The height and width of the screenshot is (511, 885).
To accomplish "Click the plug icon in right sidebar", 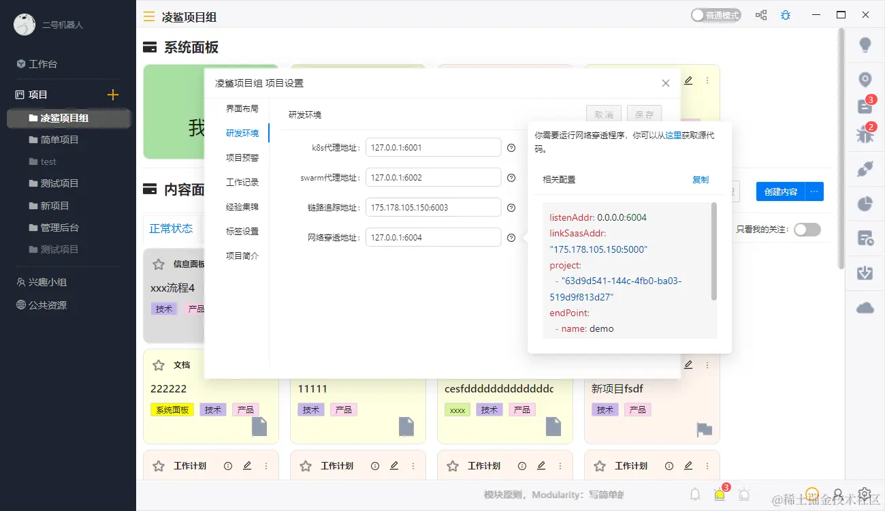I will point(865,168).
